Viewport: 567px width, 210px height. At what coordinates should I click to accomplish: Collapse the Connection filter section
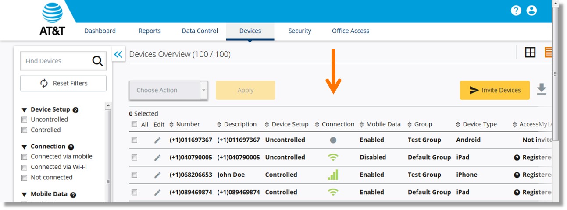point(25,147)
